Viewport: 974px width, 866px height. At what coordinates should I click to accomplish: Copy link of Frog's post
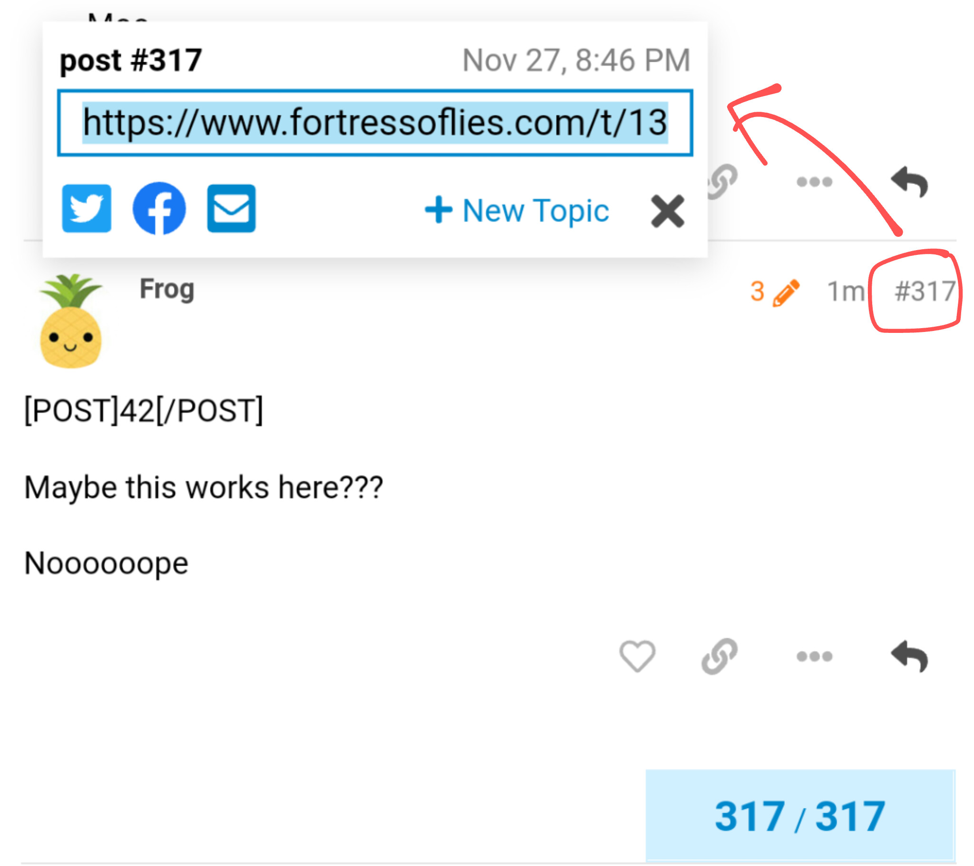point(720,656)
